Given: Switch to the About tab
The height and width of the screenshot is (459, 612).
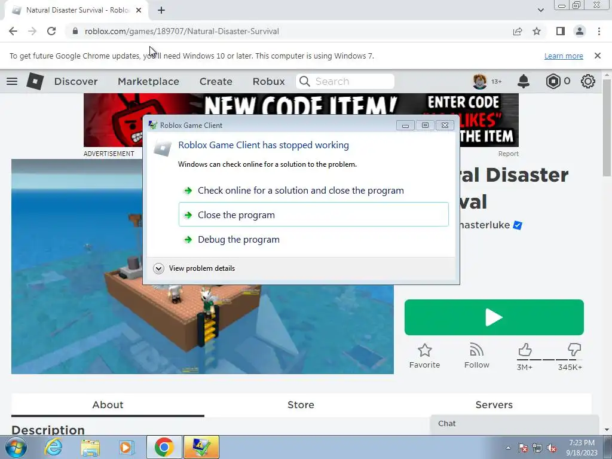Looking at the screenshot, I should [108, 405].
